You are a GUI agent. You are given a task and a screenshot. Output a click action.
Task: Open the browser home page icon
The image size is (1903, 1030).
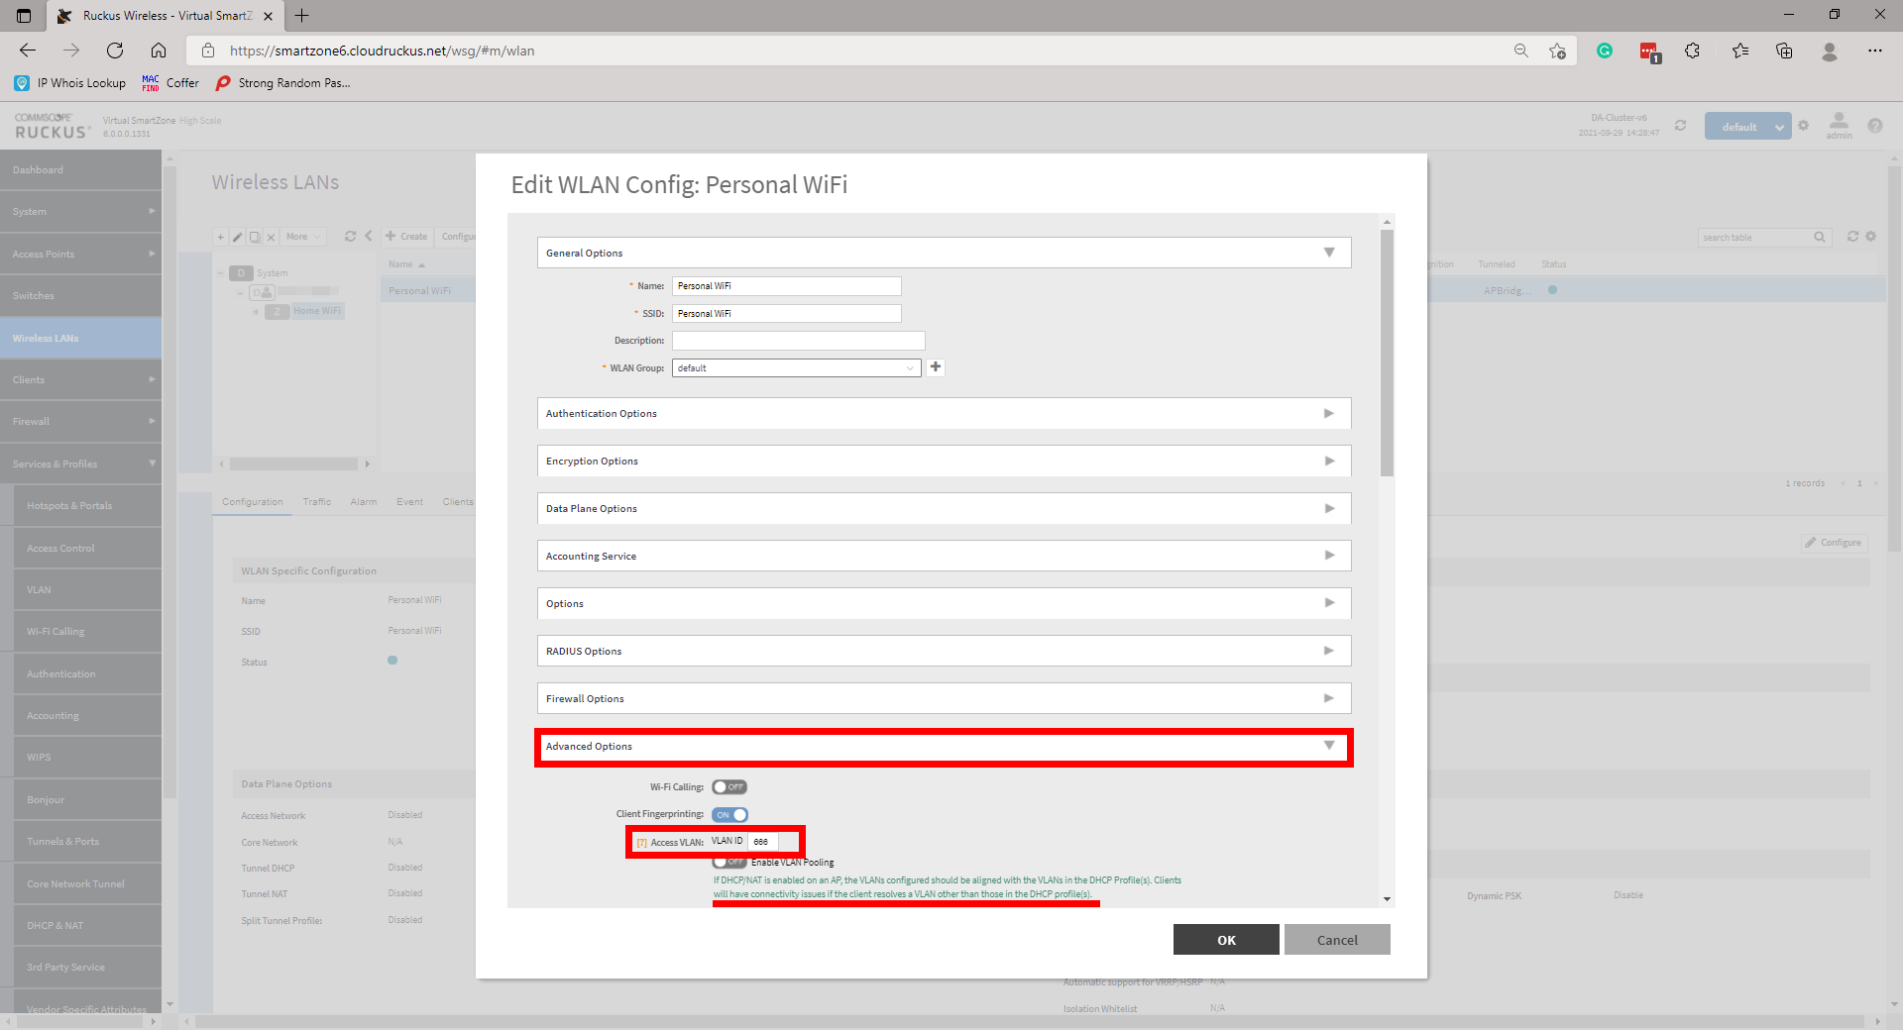[159, 51]
